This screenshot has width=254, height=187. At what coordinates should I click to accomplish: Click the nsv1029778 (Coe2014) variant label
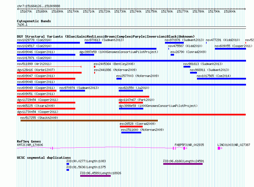(34, 40)
